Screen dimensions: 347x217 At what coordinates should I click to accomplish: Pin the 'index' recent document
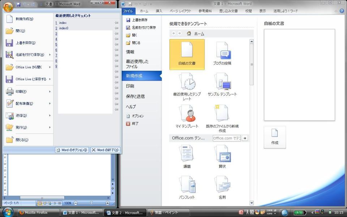click(x=116, y=23)
